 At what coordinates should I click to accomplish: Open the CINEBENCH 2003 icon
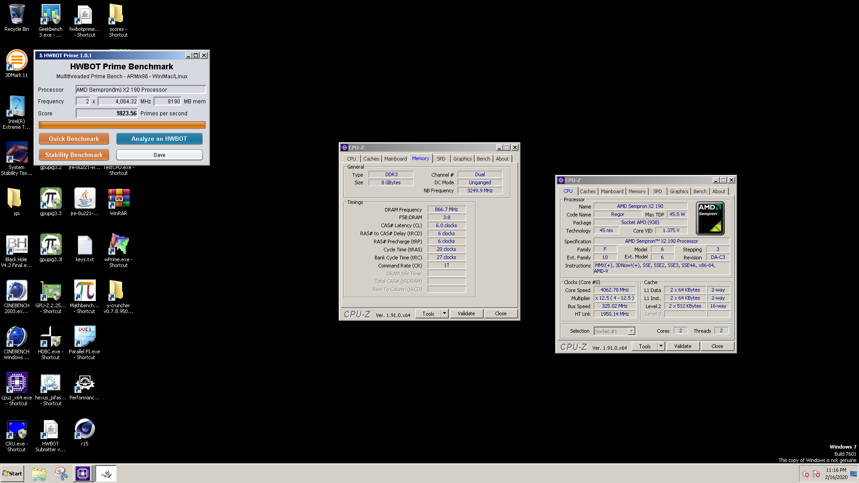point(17,297)
